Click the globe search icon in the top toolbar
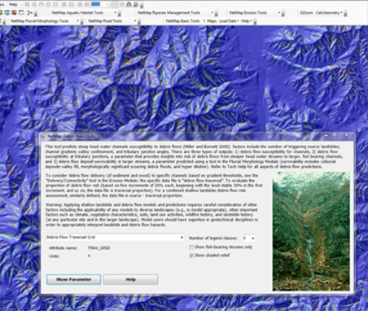Screen dimensions: 368x311 pyautogui.click(x=136, y=4)
